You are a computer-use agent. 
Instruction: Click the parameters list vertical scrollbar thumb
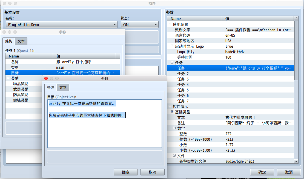tap(296, 50)
